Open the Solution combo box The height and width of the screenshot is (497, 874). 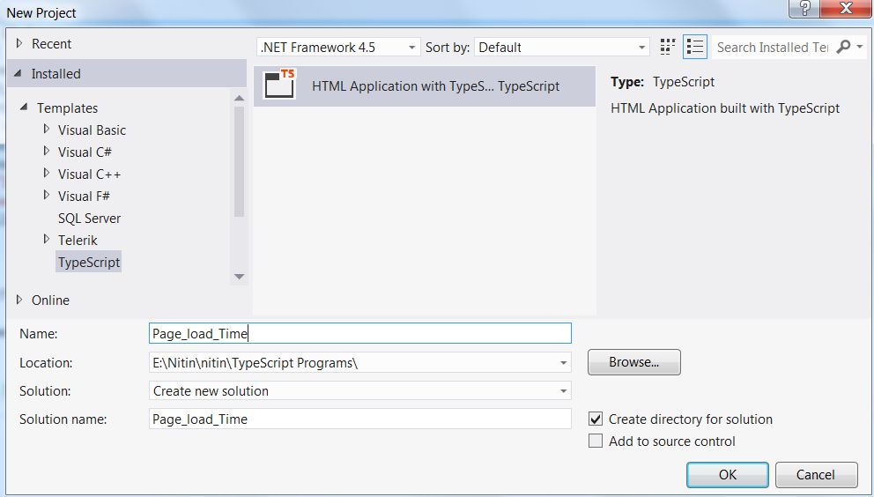point(360,391)
